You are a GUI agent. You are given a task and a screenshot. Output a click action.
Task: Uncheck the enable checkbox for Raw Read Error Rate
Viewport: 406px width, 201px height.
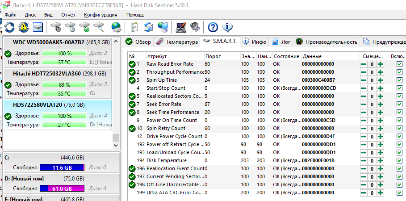(400, 64)
